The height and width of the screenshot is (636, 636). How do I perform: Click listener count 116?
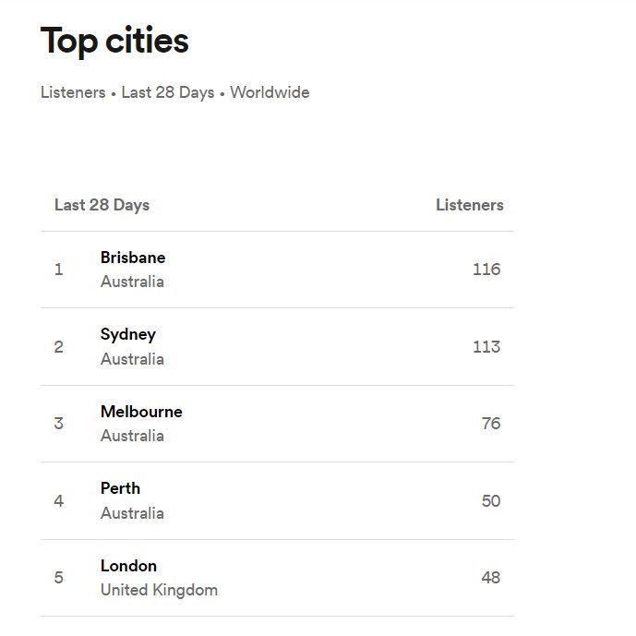coord(486,270)
